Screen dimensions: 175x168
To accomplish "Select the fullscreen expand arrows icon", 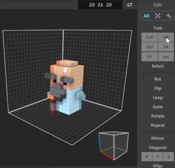I will (157, 16).
